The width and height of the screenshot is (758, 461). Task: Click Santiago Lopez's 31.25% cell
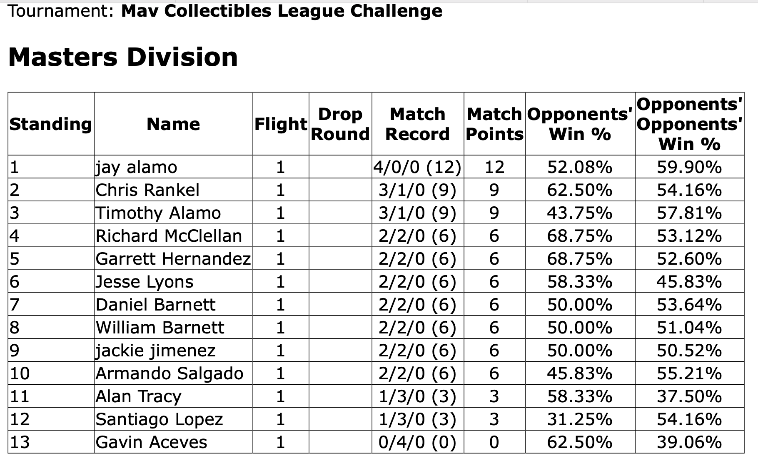point(580,419)
